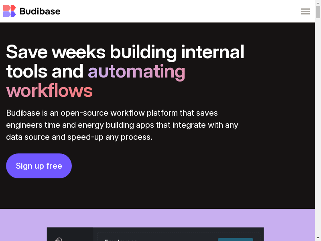Click the sidebar icon in the app preview

point(59,240)
